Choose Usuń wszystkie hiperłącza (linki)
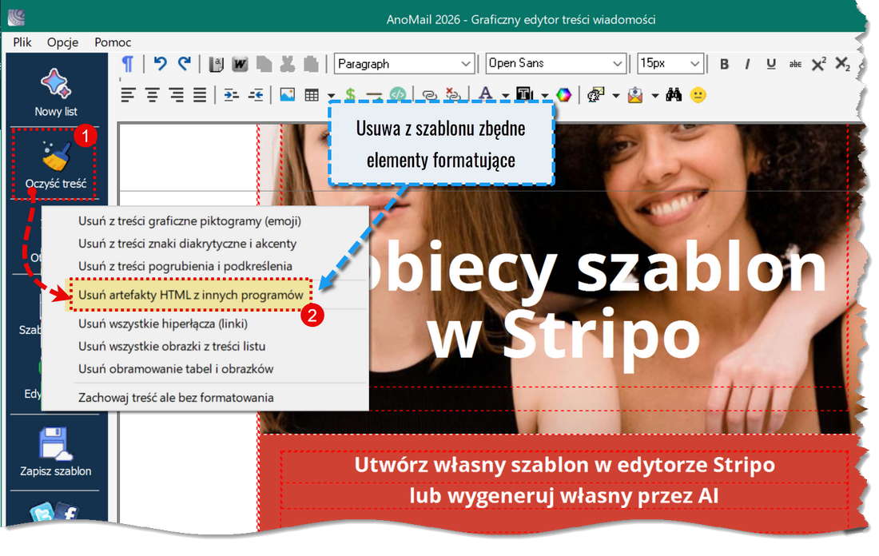The width and height of the screenshot is (879, 556). 162,324
